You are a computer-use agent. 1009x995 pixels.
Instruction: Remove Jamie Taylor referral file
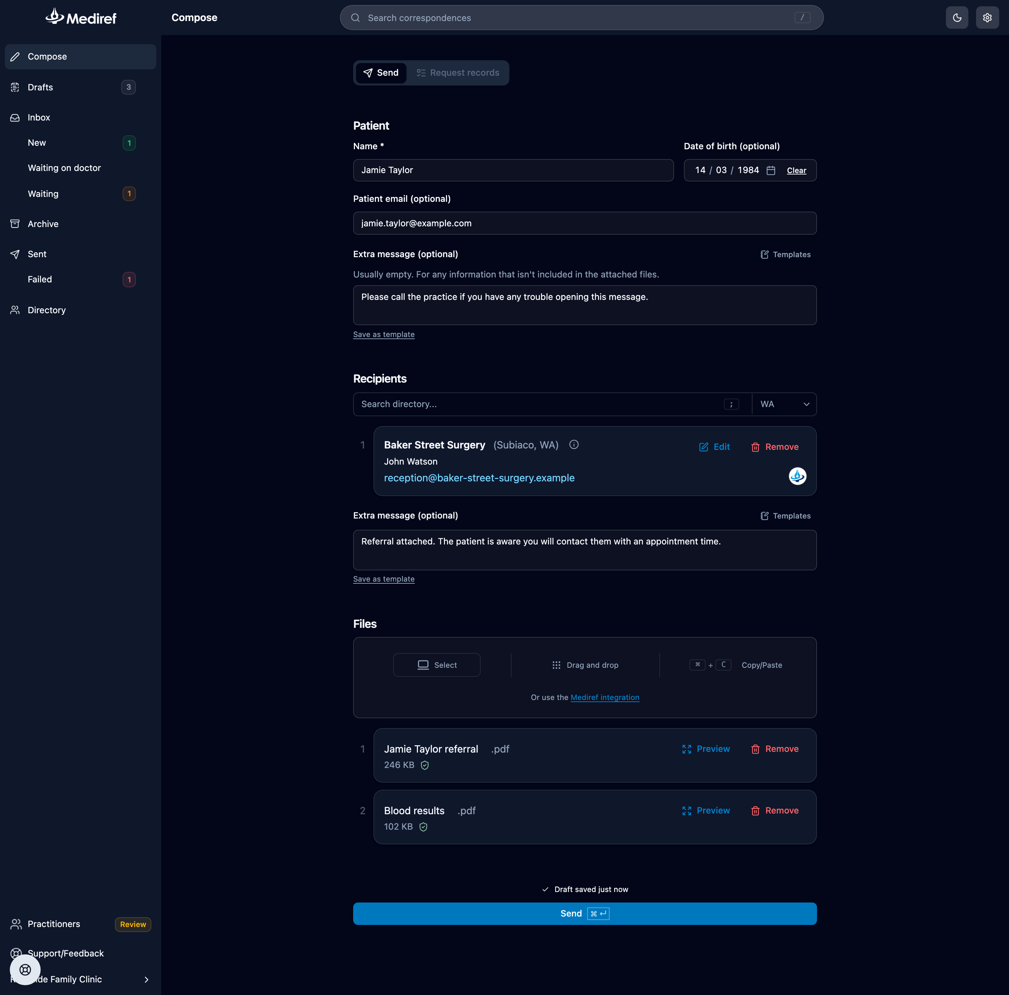coord(775,749)
